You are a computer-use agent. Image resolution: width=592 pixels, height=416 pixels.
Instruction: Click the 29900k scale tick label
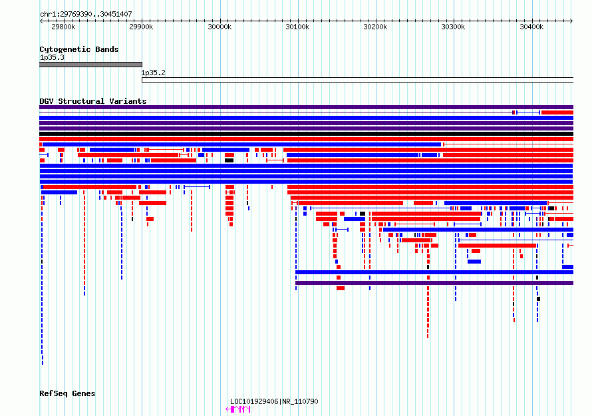pyautogui.click(x=141, y=27)
